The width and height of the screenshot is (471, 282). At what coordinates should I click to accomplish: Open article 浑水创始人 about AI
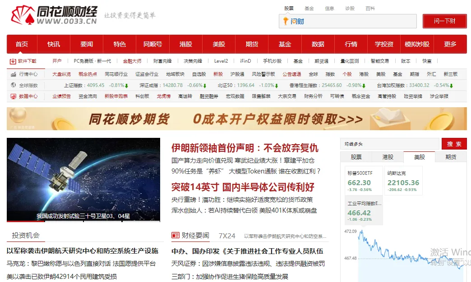pyautogui.click(x=244, y=210)
